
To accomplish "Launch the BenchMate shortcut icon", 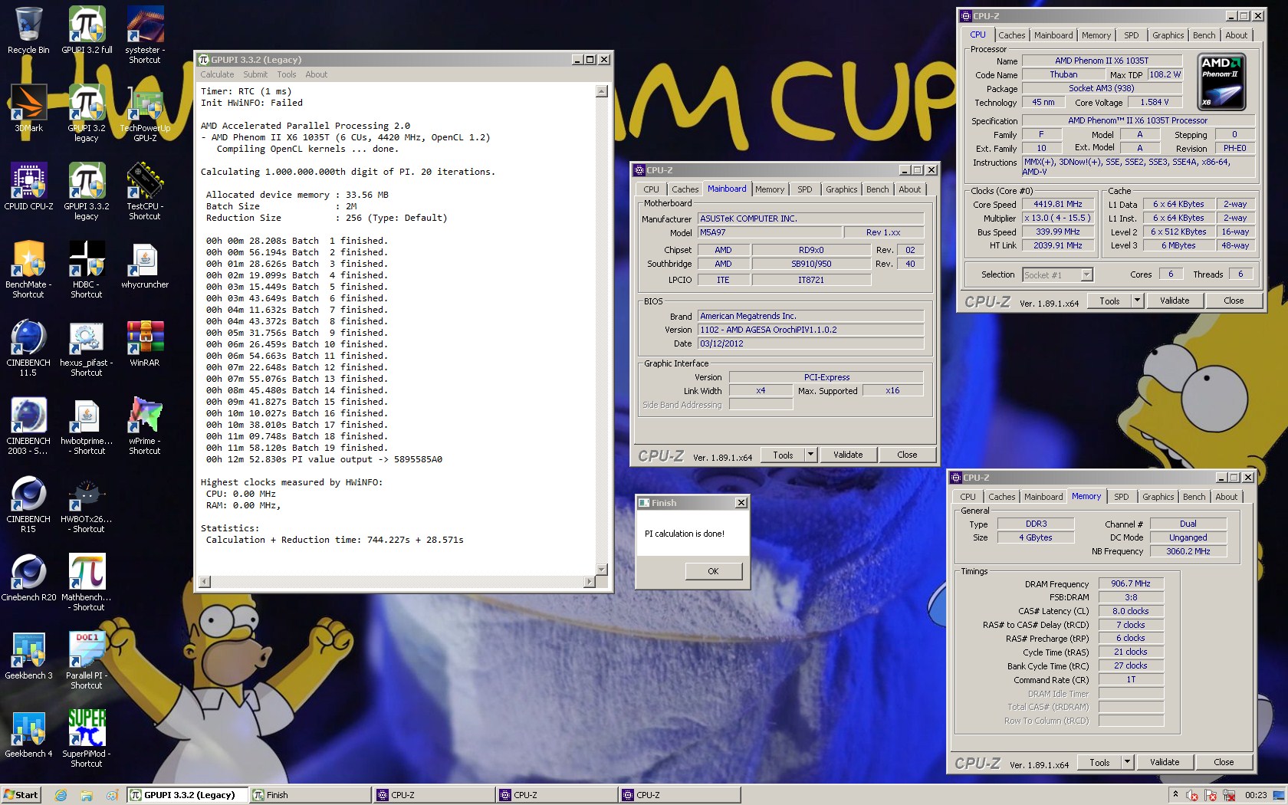I will coord(28,269).
